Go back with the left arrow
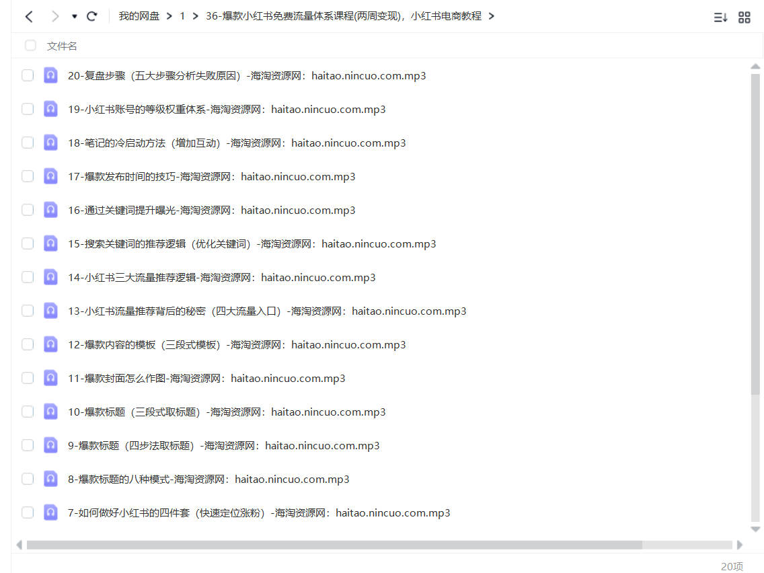764x573 pixels. [29, 17]
